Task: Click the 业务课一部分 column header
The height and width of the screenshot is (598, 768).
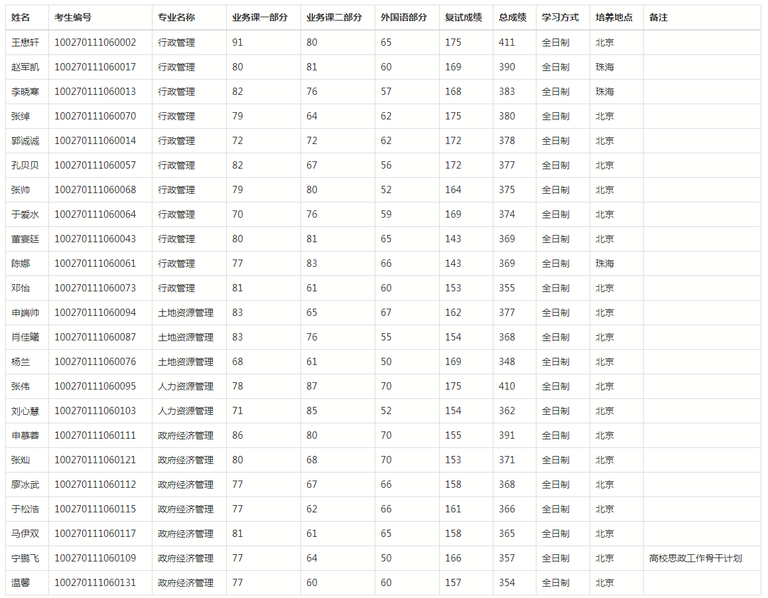Action: 260,17
